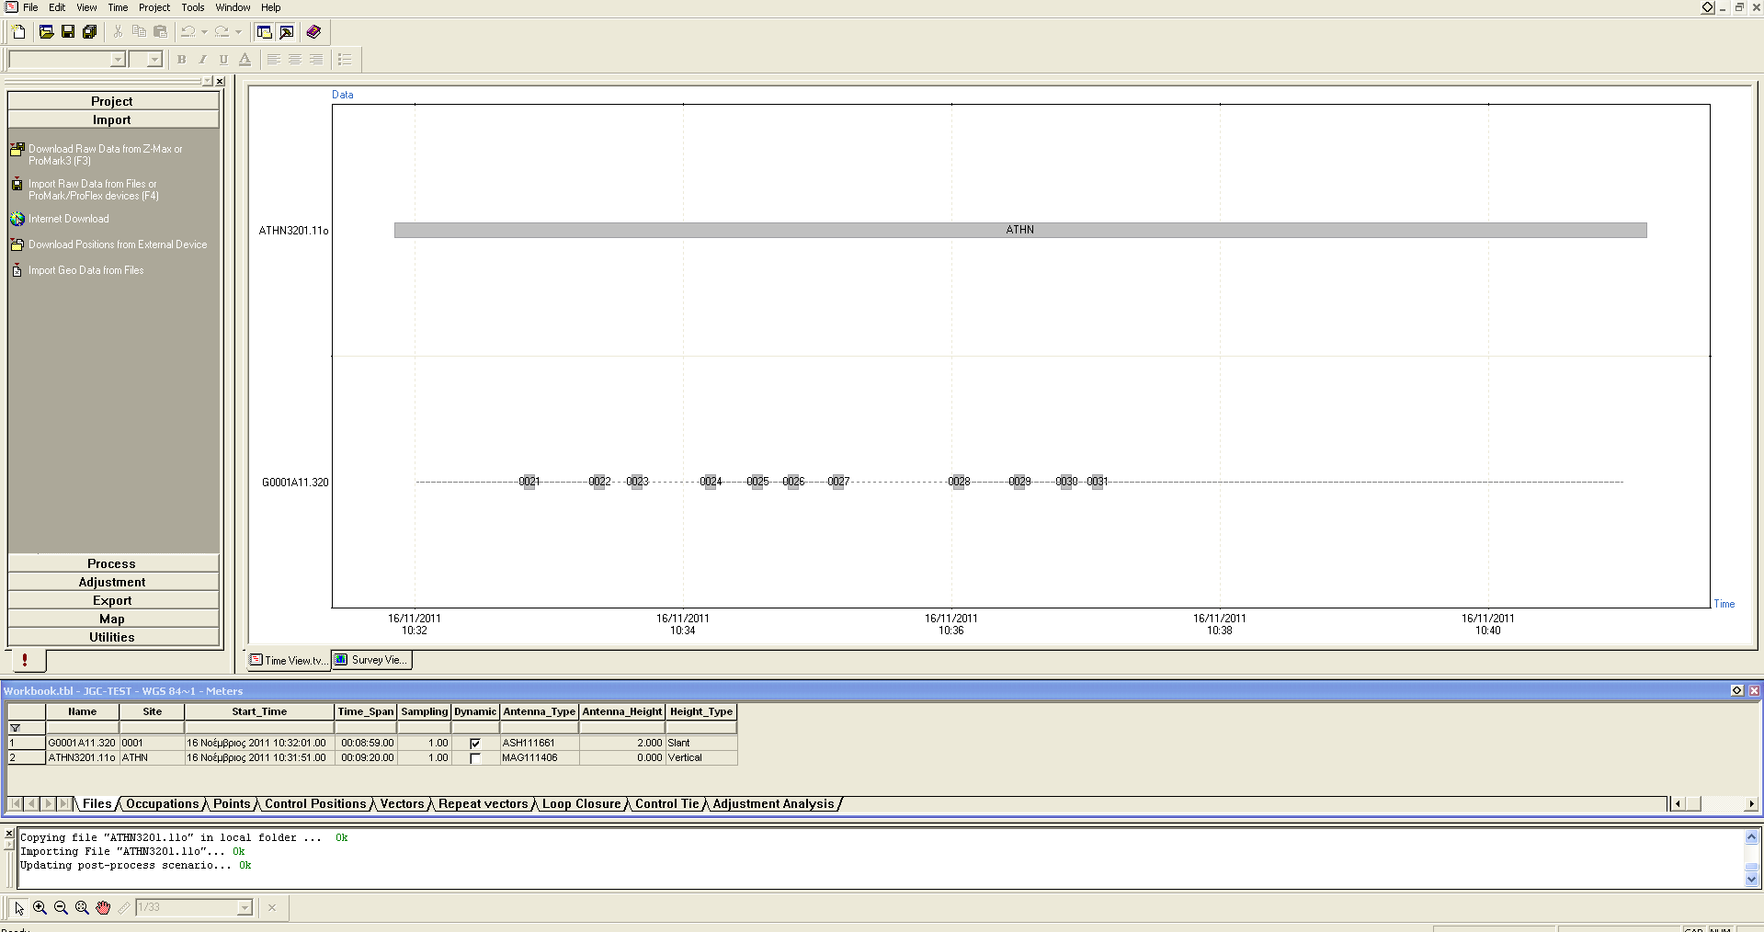The height and width of the screenshot is (932, 1764).
Task: Expand the Process panel section
Action: click(x=113, y=563)
